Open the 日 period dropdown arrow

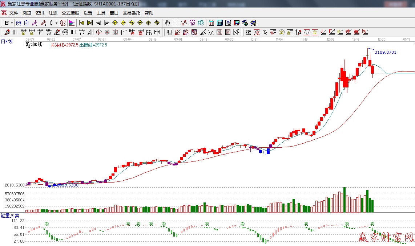coord(12,23)
